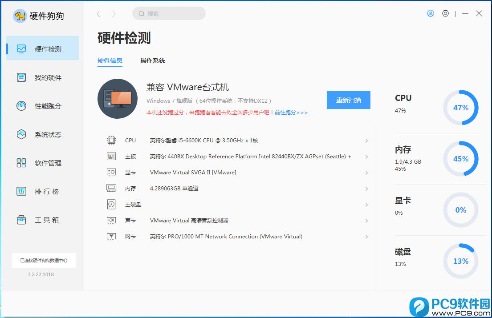Close the 硬件狗狗 window
The image size is (492, 318).
tap(479, 13)
